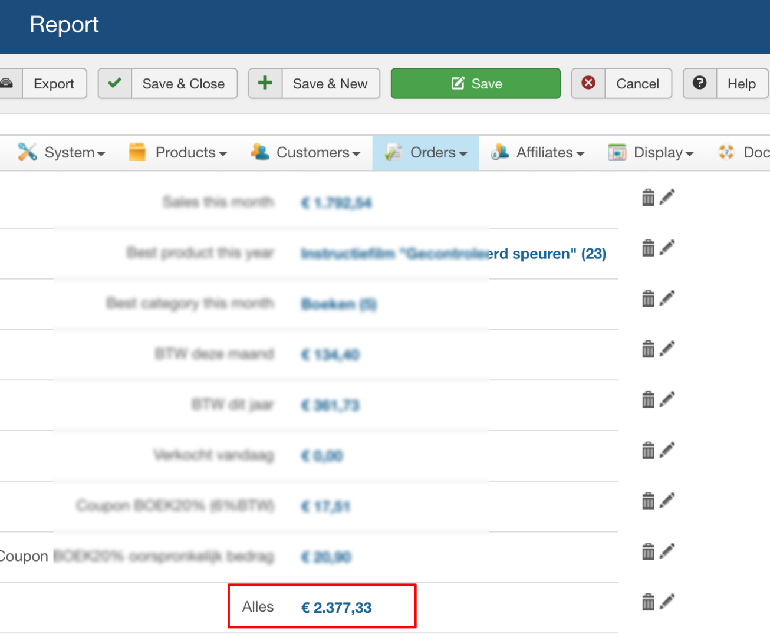Edit the BTW deze maand row
Viewport: 770px width, 637px height.
coord(667,349)
